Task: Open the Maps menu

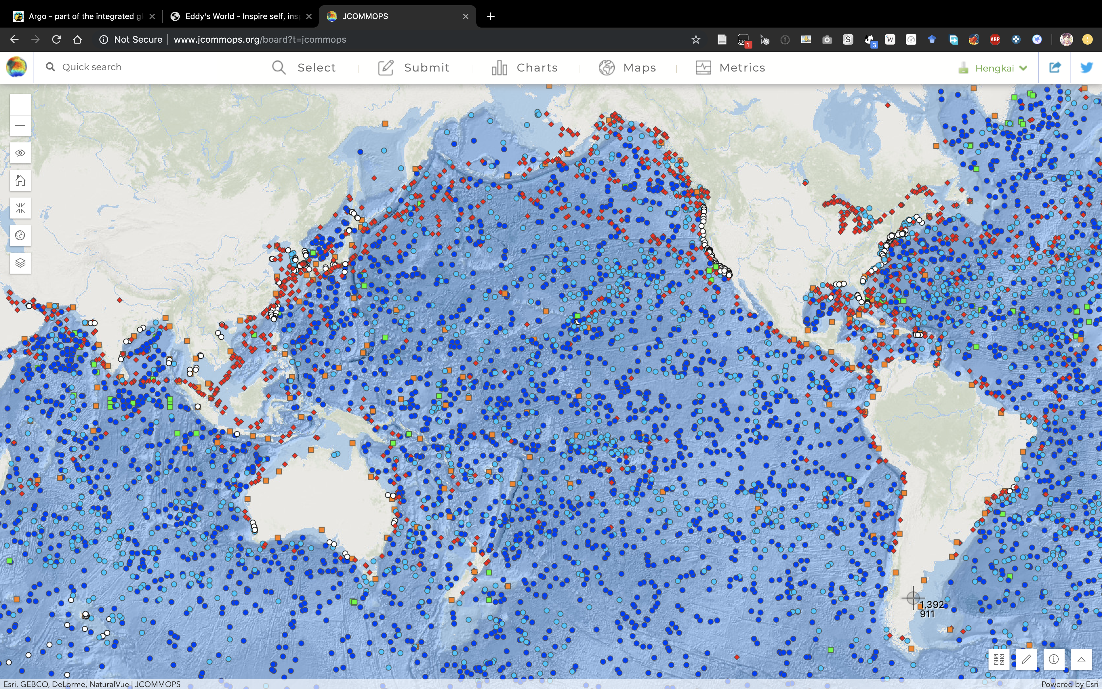Action: [627, 68]
